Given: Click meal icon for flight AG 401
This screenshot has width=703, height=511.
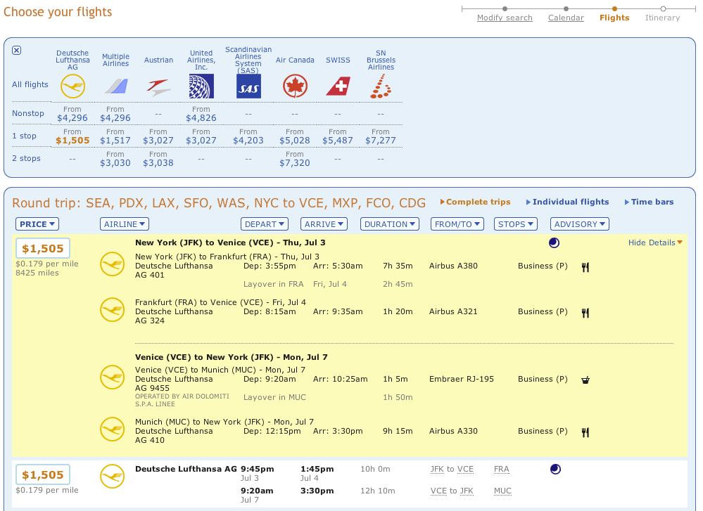Looking at the screenshot, I should coord(585,267).
